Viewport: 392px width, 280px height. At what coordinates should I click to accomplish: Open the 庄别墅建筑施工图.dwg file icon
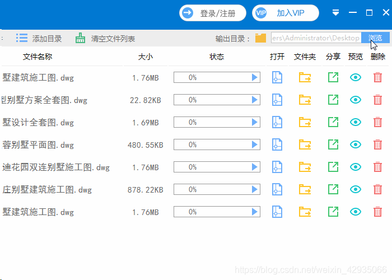[x=277, y=189]
